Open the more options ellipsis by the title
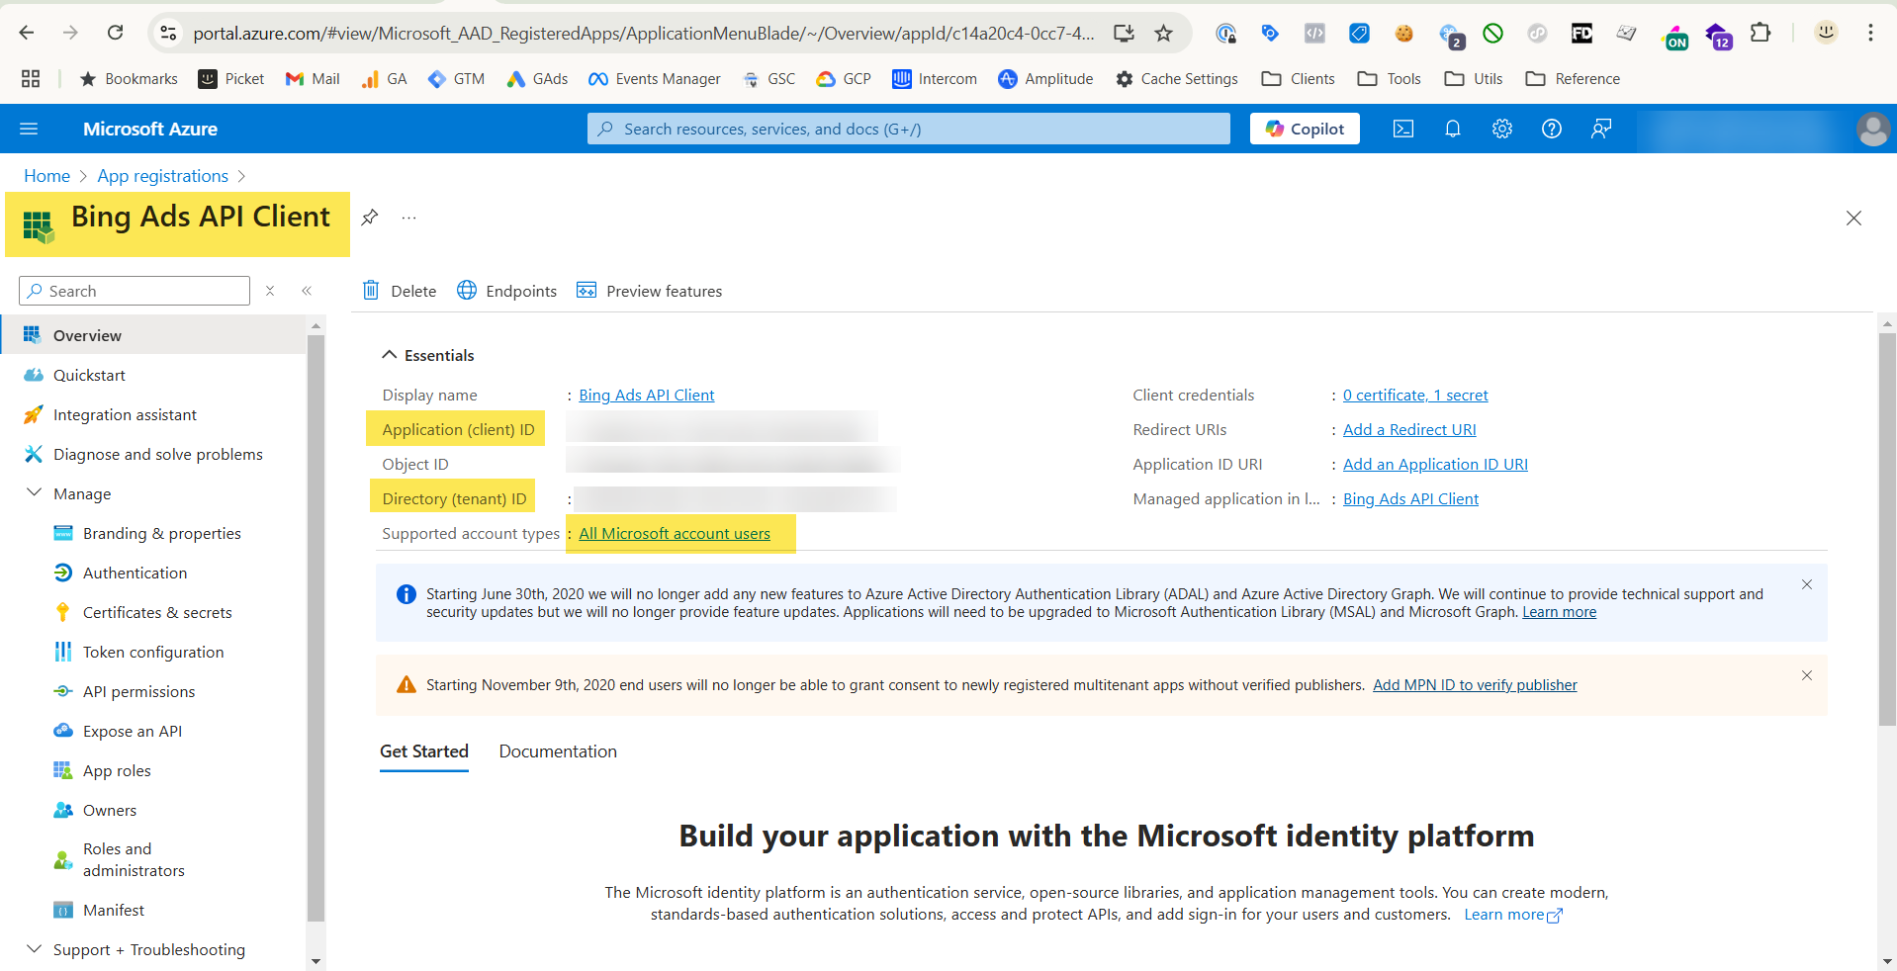The image size is (1897, 971). (409, 218)
